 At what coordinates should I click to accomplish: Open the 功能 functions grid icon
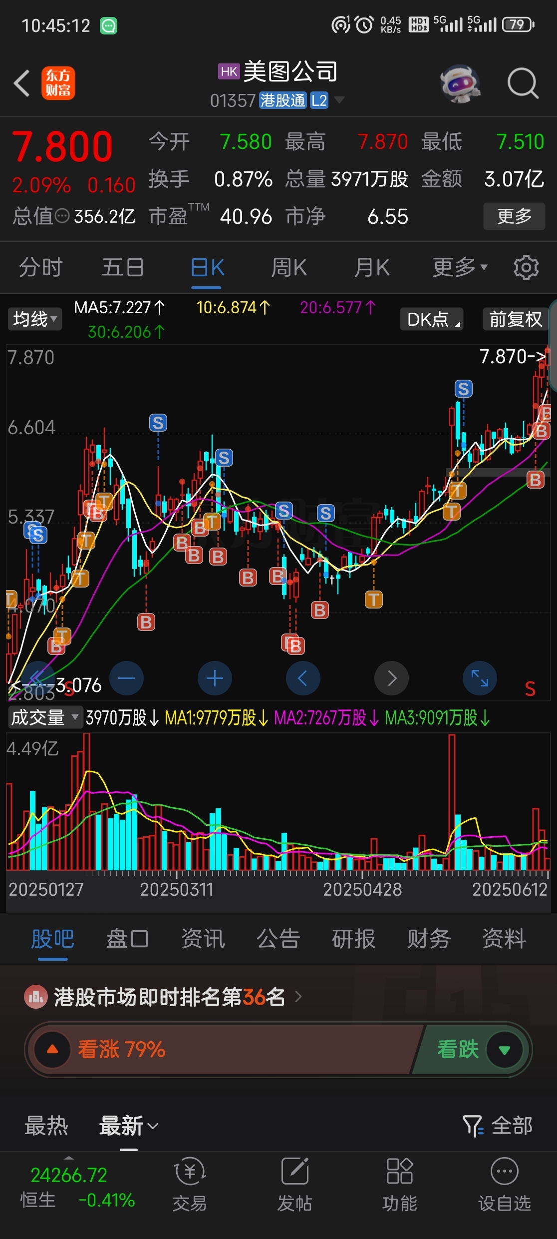click(399, 1185)
